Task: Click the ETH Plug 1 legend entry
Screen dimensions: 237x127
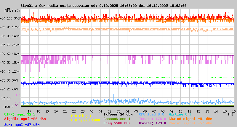Action: coord(81,116)
